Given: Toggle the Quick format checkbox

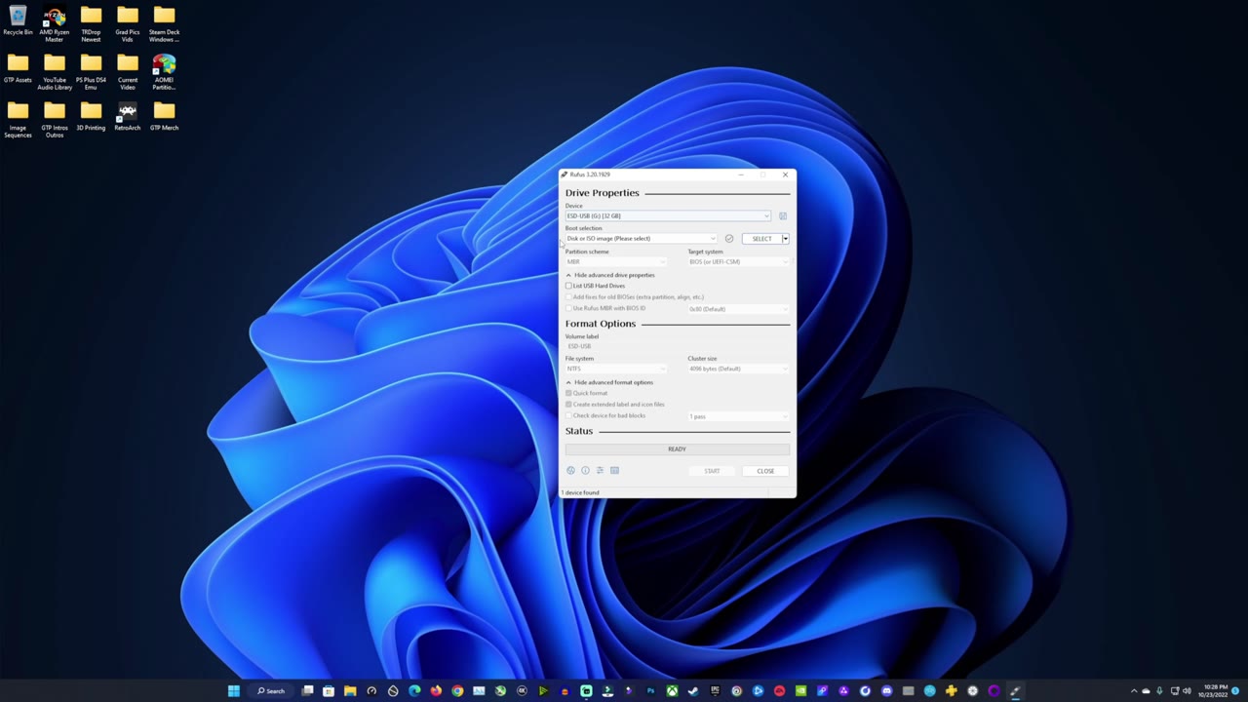Looking at the screenshot, I should tap(569, 393).
